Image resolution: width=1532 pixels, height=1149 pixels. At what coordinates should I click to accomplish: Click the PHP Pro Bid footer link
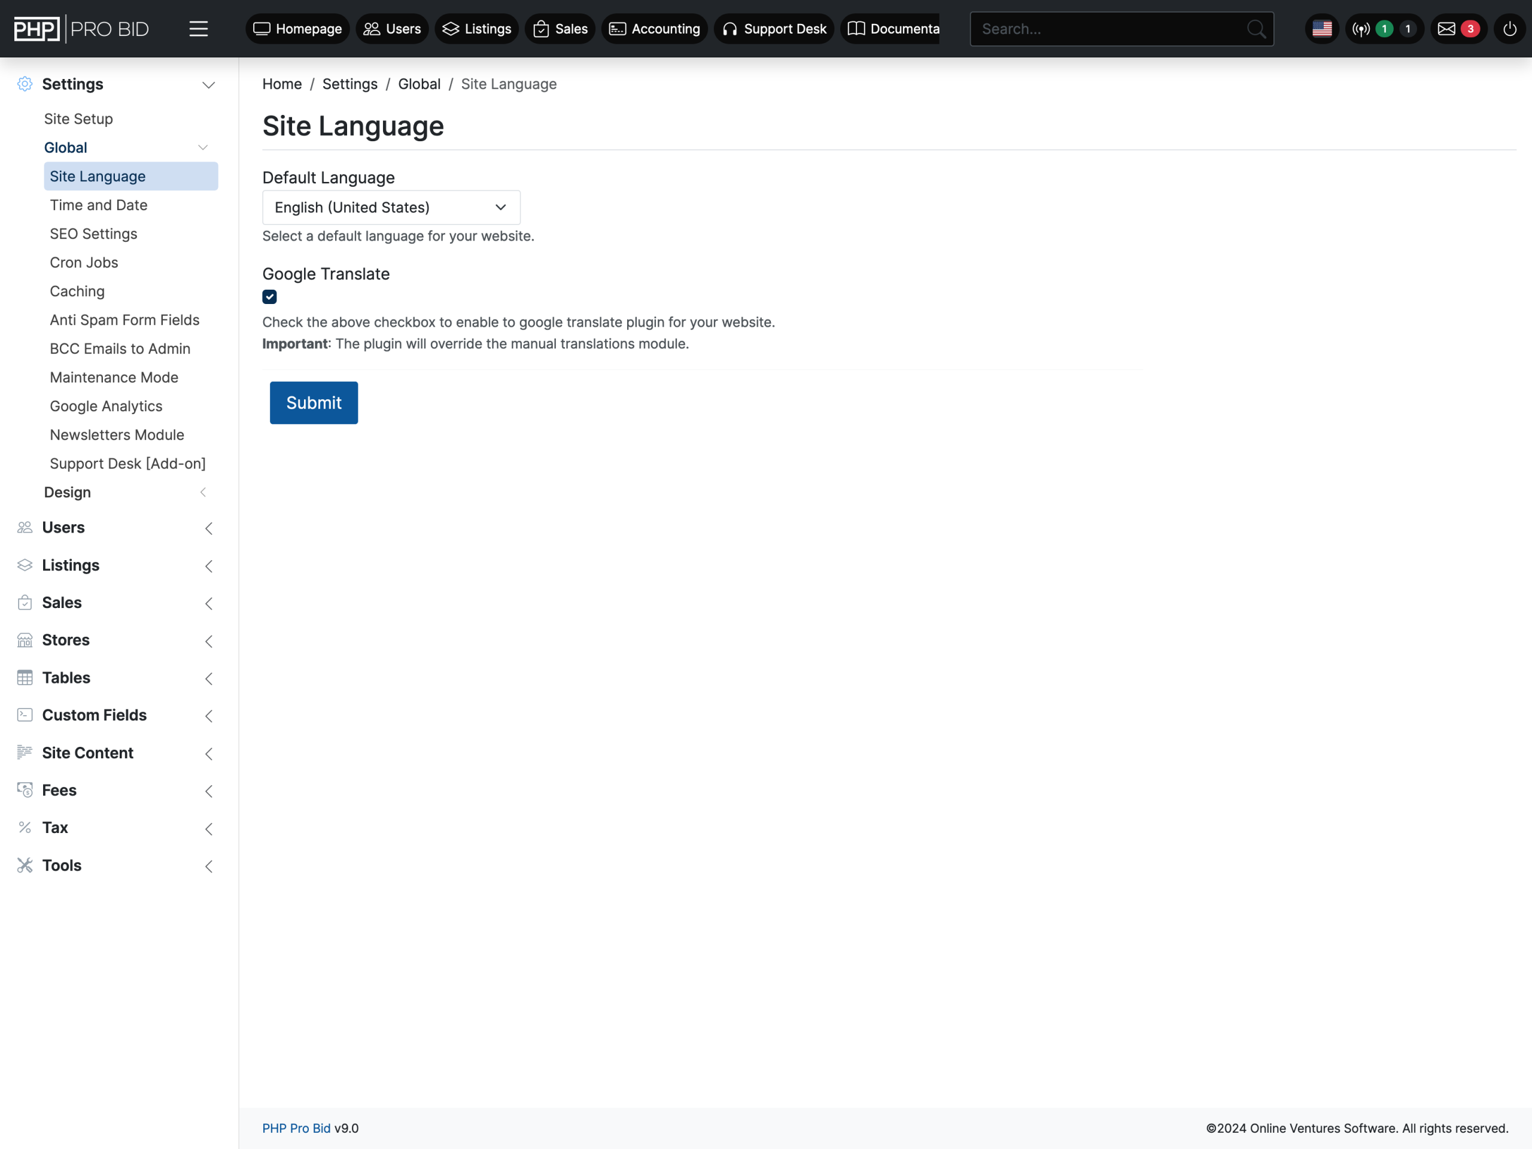click(296, 1127)
